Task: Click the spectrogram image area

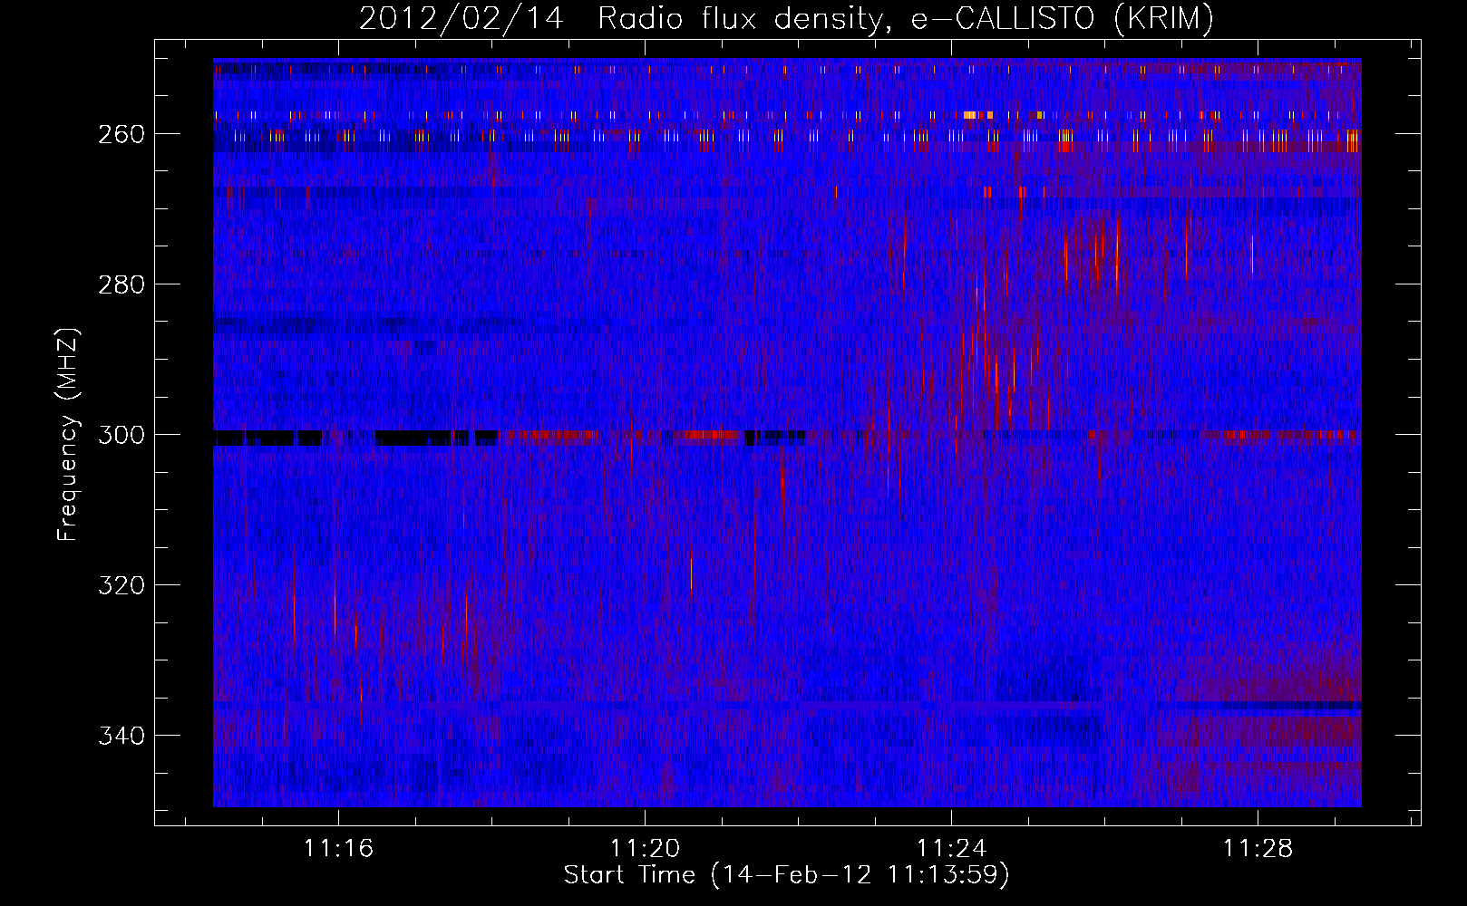Action: tap(787, 433)
